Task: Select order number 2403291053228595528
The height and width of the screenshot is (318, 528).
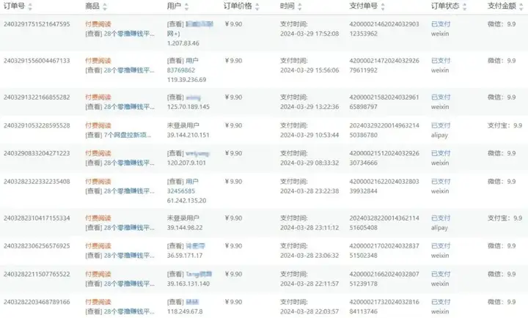Action: (37, 125)
